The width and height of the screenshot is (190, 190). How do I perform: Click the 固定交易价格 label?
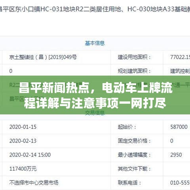point(134,141)
